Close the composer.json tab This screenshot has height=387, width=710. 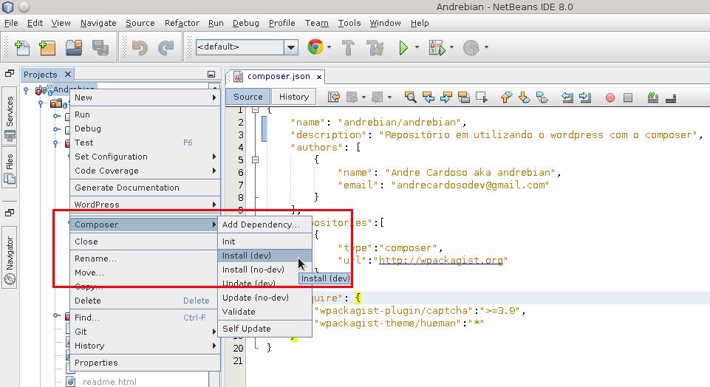click(319, 77)
